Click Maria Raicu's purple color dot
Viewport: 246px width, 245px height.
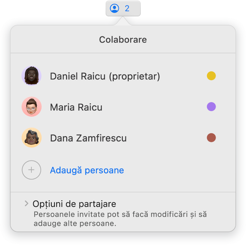coord(211,107)
